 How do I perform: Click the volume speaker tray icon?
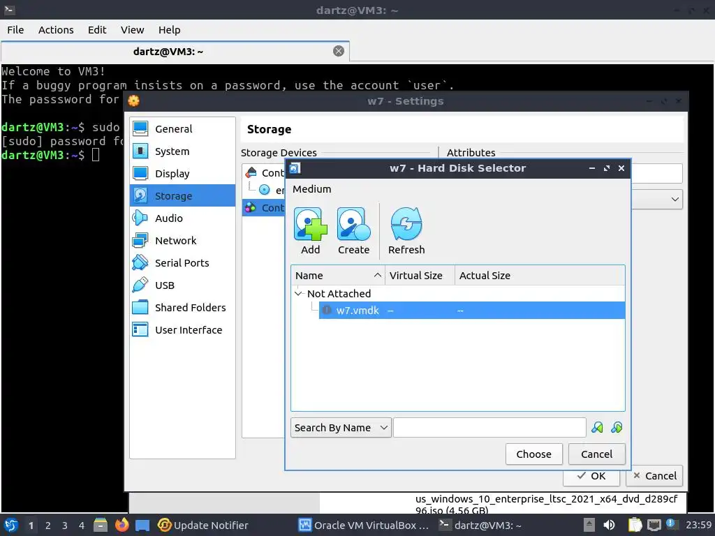tap(609, 525)
